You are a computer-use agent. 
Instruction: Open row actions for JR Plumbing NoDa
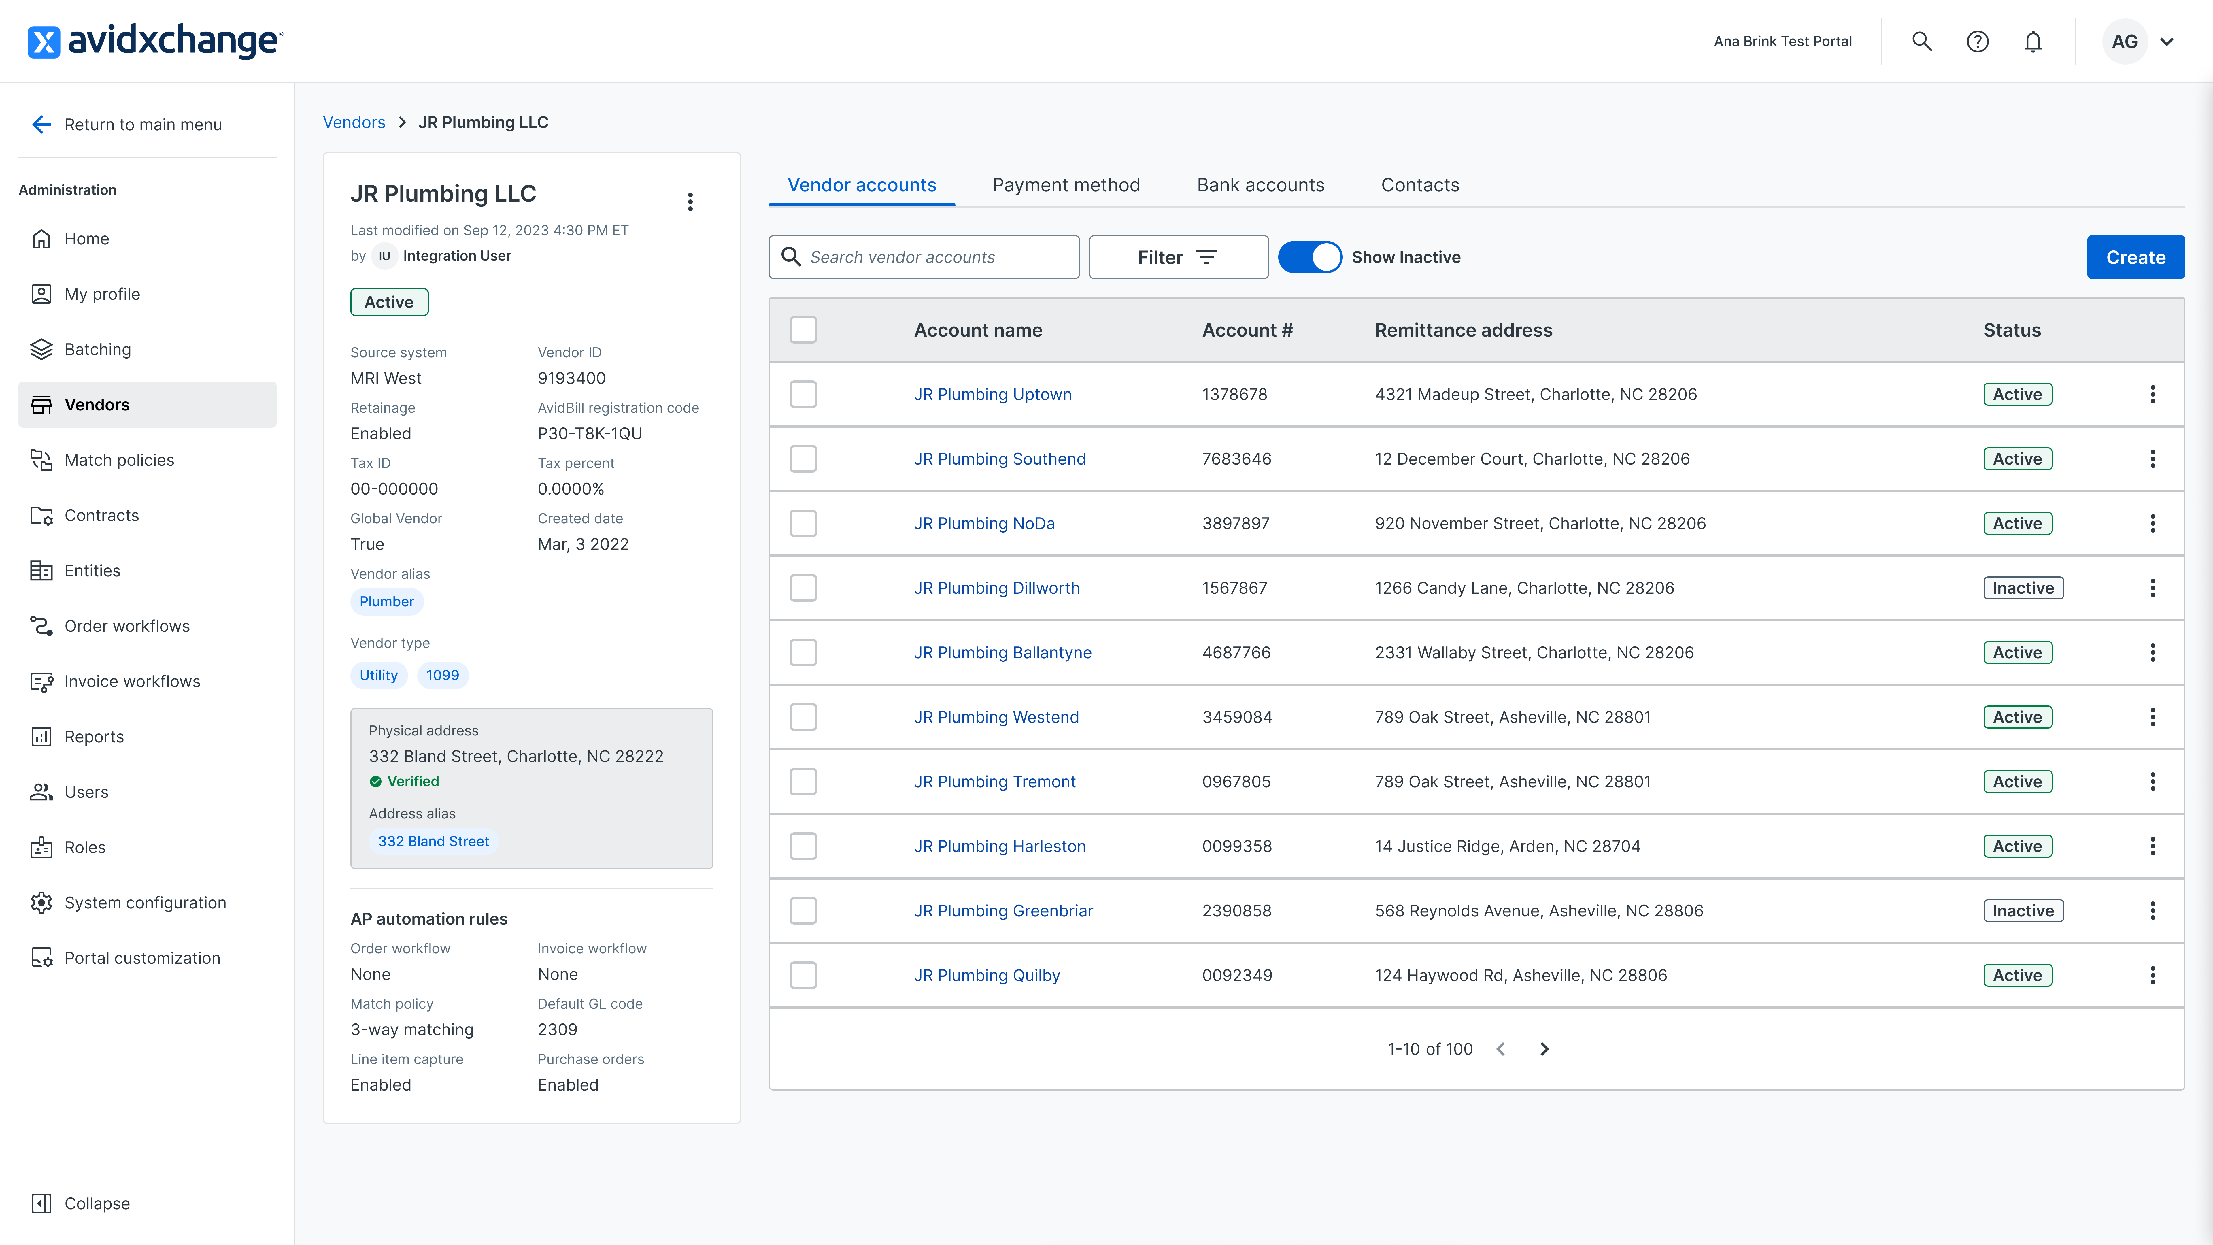(2153, 523)
